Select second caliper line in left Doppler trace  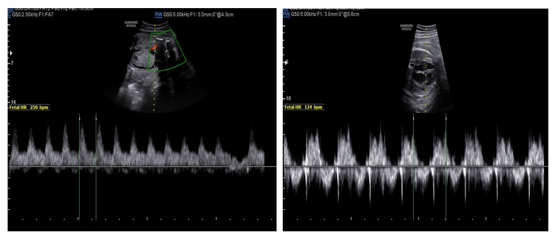click(x=96, y=167)
